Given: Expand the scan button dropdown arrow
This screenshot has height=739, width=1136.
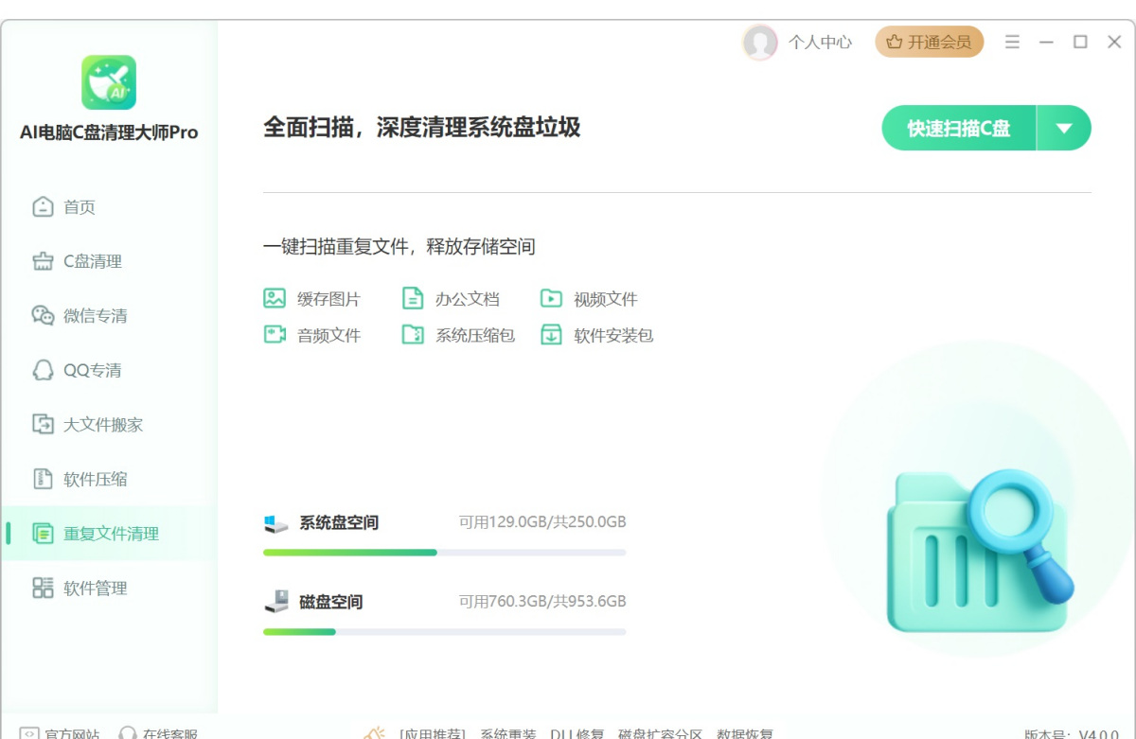Looking at the screenshot, I should [x=1064, y=129].
